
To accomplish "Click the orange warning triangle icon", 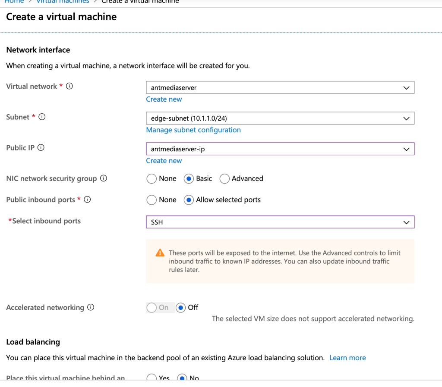I will (160, 253).
